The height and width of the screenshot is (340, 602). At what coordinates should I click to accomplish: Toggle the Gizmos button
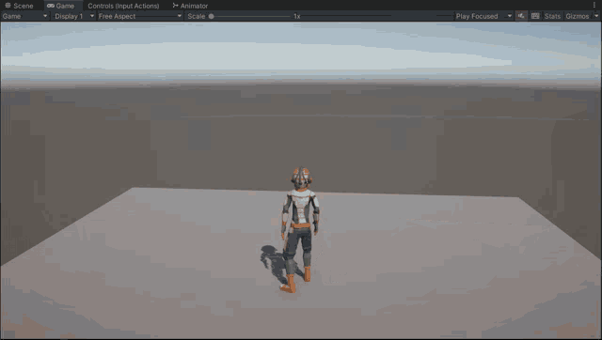tap(577, 16)
